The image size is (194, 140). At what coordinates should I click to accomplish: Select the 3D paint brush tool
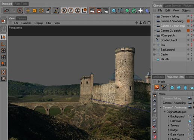tap(48, 10)
